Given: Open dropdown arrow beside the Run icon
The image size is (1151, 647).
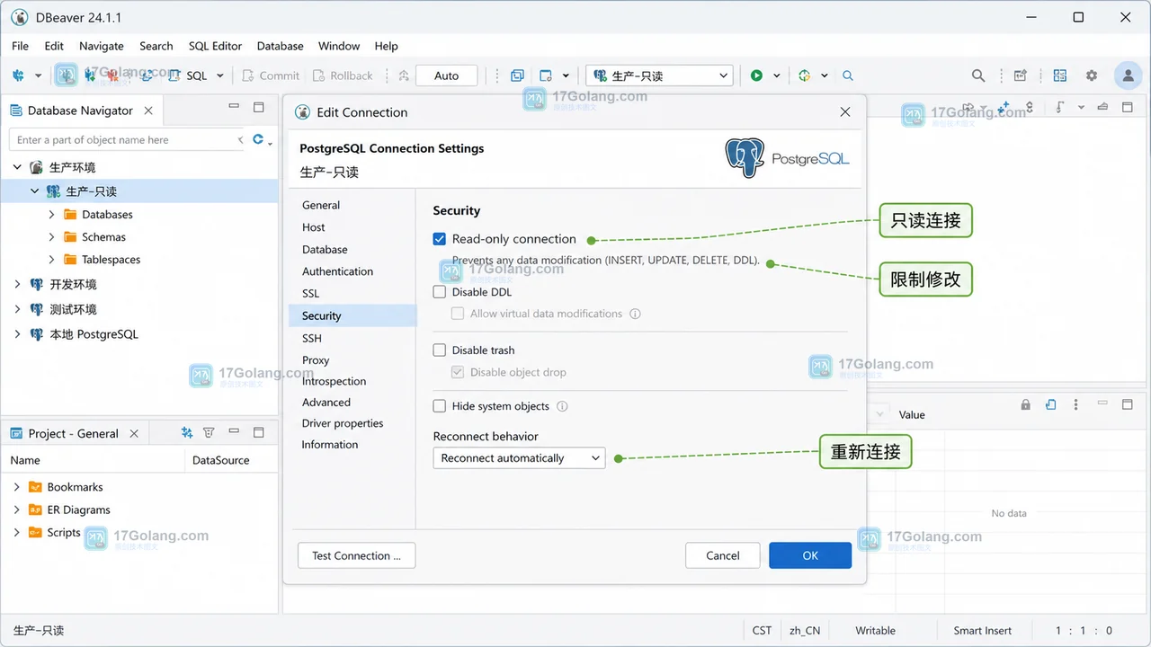Looking at the screenshot, I should pyautogui.click(x=776, y=76).
